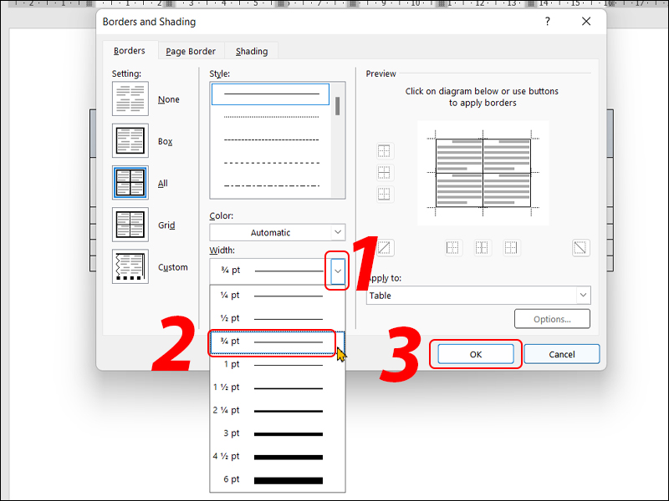Toggle top border button in Preview

[384, 151]
